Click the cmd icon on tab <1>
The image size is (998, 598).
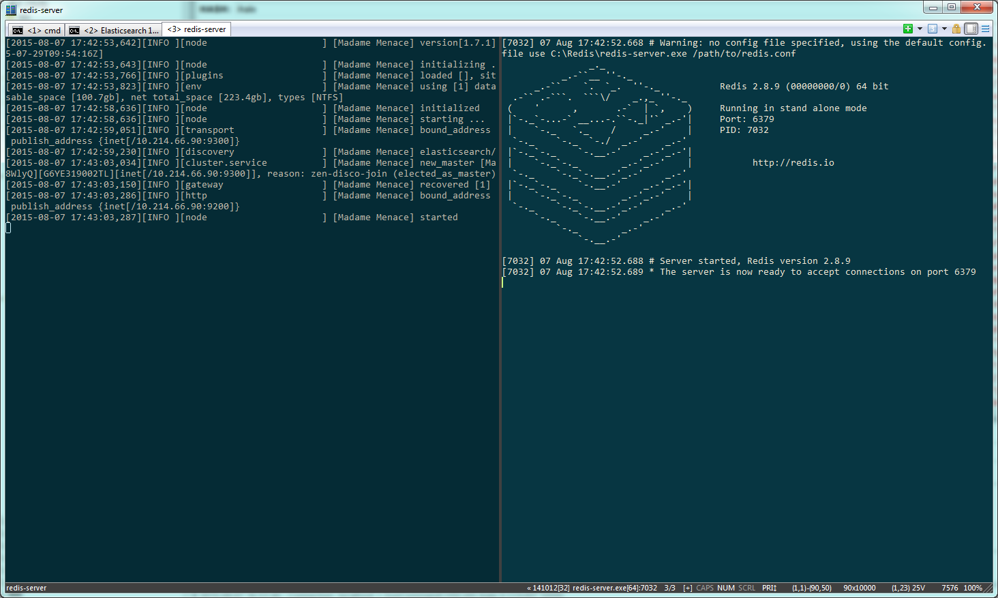pyautogui.click(x=18, y=31)
